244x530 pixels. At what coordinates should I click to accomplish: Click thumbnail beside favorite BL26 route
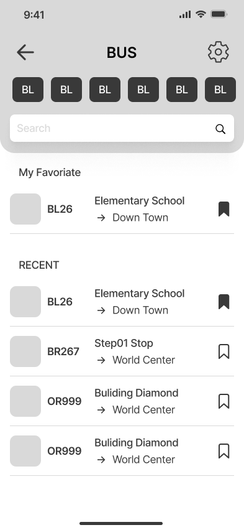point(25,209)
